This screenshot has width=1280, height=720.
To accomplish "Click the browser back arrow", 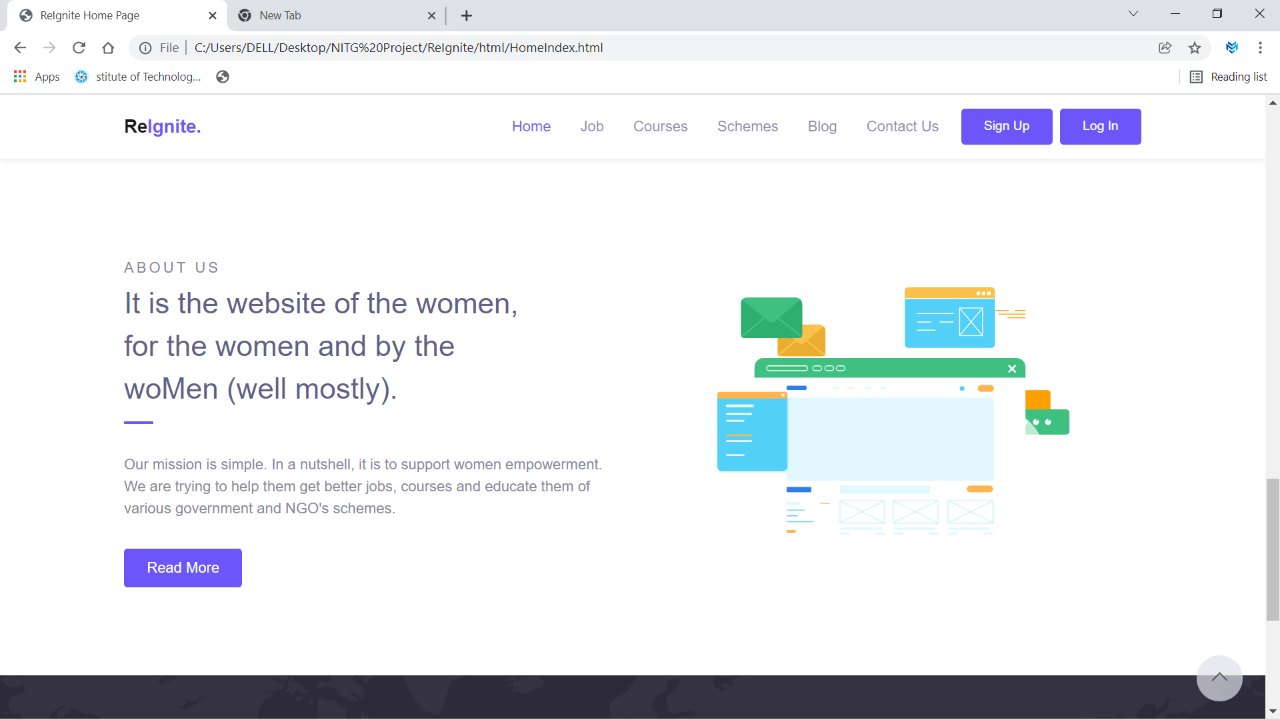I will (x=20, y=47).
